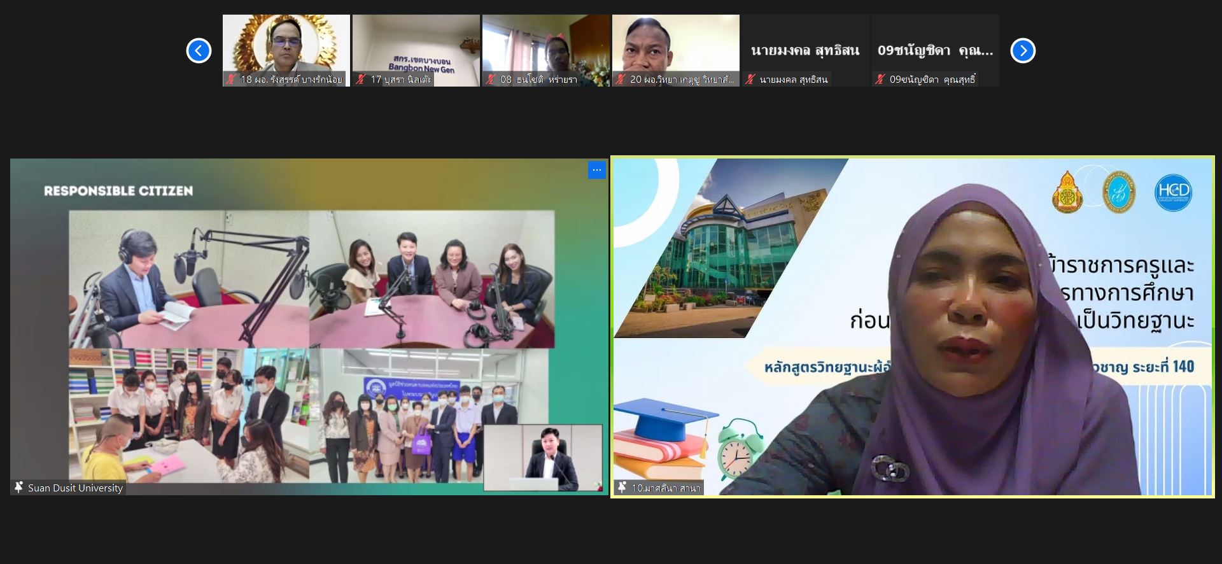Click presenter picture-in-picture inset video
Image resolution: width=1222 pixels, height=564 pixels.
[543, 458]
